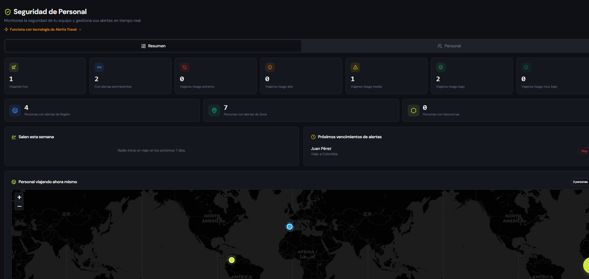This screenshot has width=589, height=279.
Task: Click the yellow-green traveler marker over South America
Action: point(232,260)
